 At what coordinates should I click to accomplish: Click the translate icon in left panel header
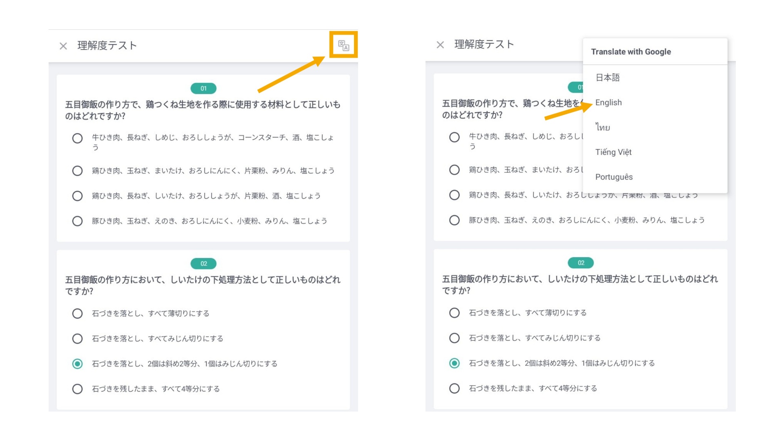(x=343, y=45)
